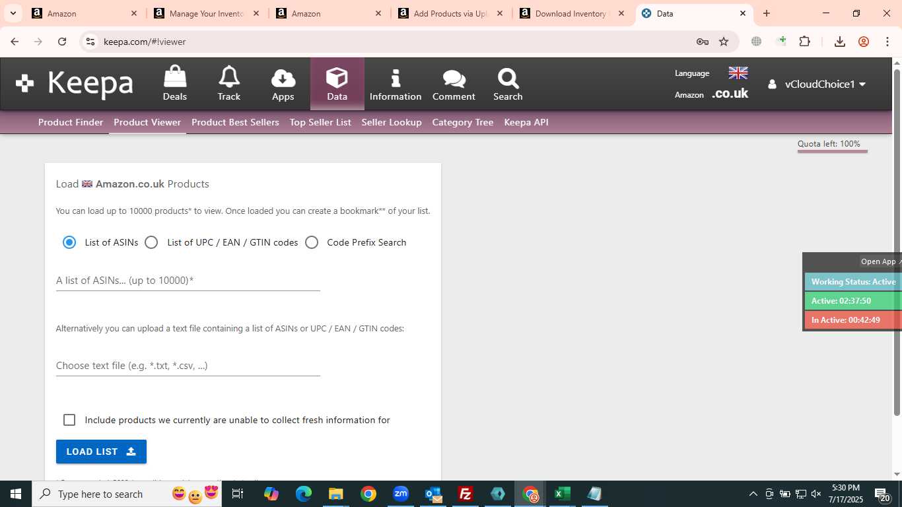The width and height of the screenshot is (902, 507).
Task: Open Chrome downloads icon
Action: coord(840,42)
